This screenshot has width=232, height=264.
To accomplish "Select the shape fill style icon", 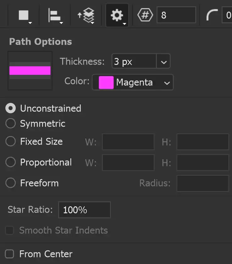I will (24, 14).
